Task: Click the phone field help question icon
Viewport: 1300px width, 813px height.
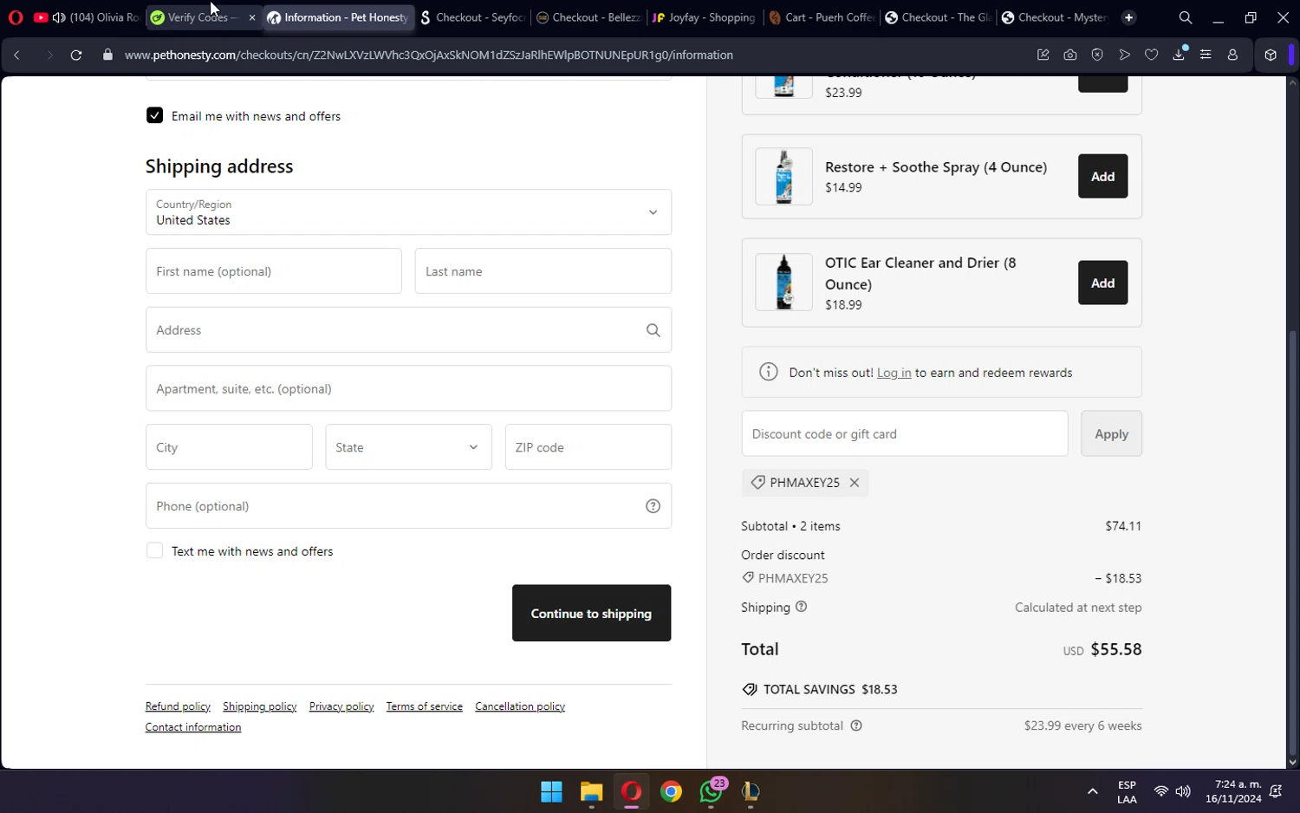Action: tap(653, 506)
